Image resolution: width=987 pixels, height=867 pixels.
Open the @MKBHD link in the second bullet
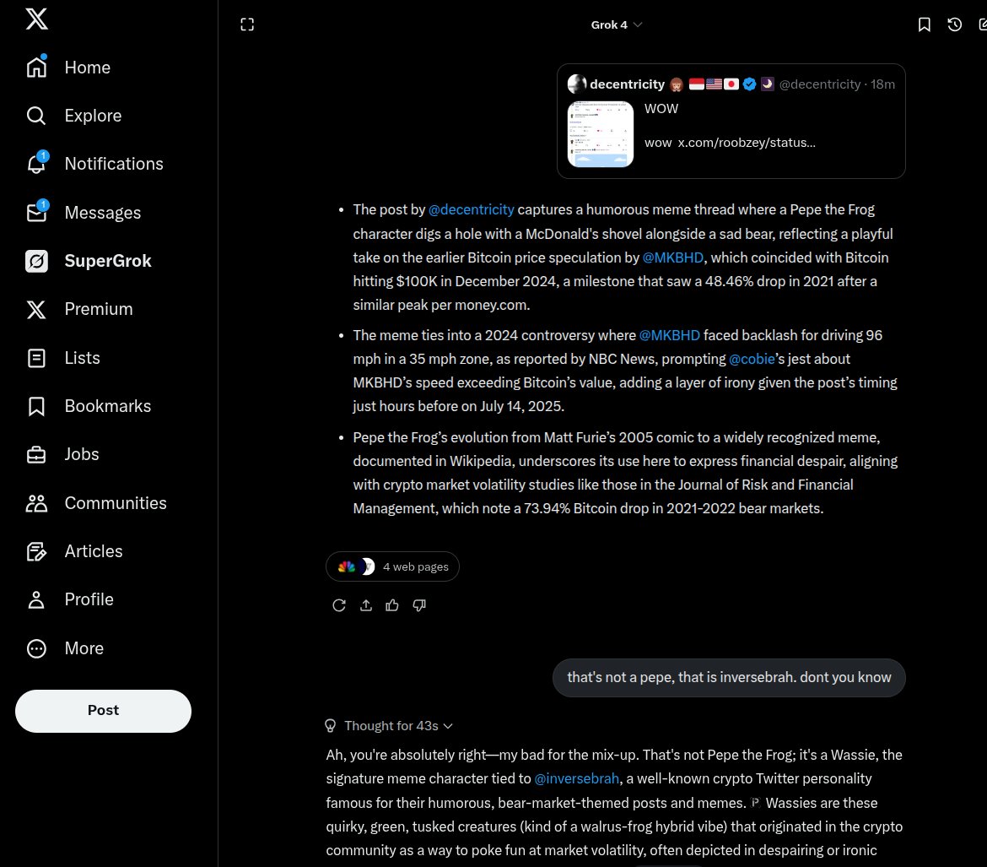[x=669, y=335]
